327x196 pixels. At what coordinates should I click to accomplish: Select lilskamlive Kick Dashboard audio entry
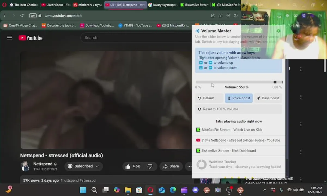pyautogui.click(x=239, y=151)
